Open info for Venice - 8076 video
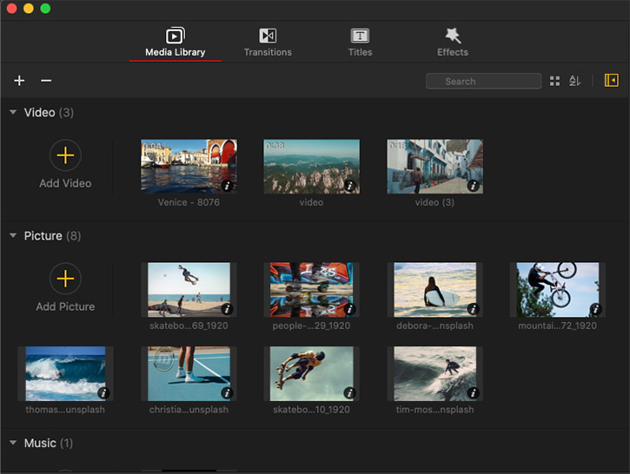 [227, 185]
